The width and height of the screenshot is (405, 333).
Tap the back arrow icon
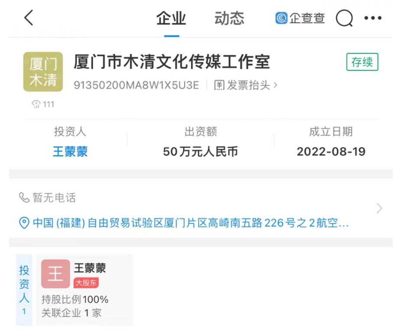pyautogui.click(x=28, y=18)
